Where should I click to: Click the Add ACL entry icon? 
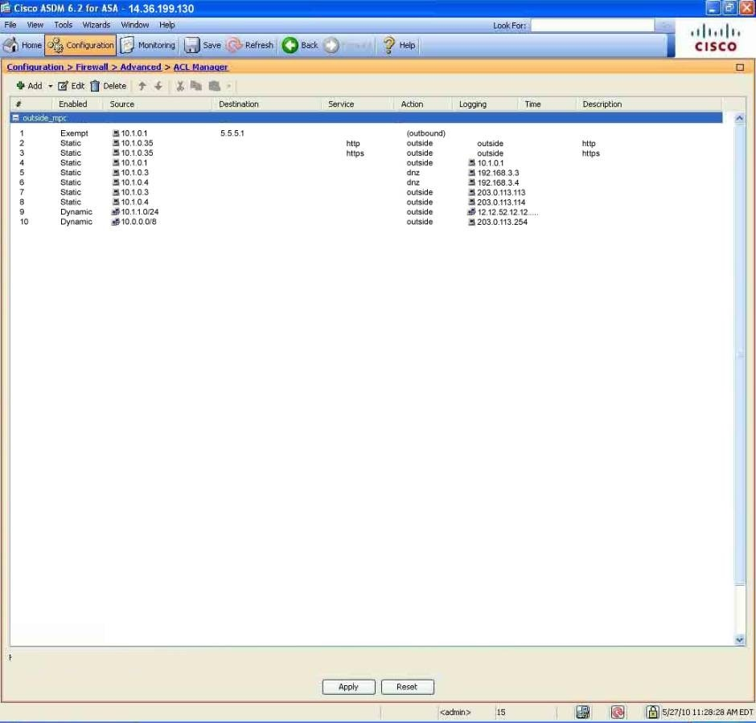20,86
